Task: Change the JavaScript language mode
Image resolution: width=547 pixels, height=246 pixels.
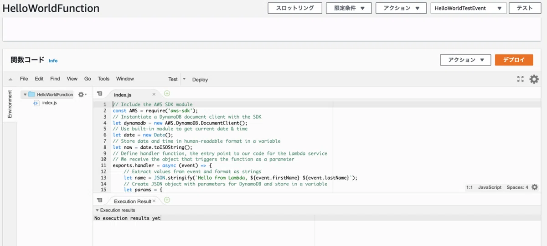Action: point(490,187)
